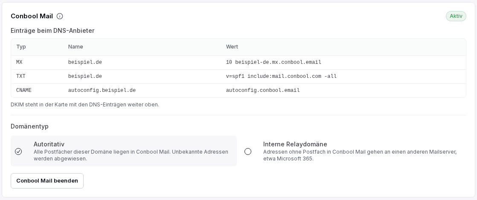The height and width of the screenshot is (200, 477).
Task: Click the autoconfig.conbool.email value
Action: [x=263, y=90]
